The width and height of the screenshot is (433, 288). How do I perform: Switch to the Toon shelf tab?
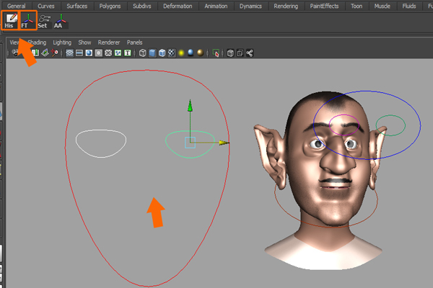tap(357, 6)
